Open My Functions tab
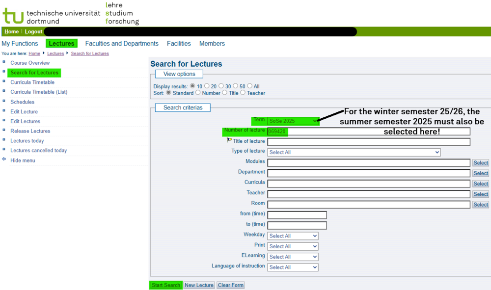This screenshot has height=290, width=491. pos(20,44)
